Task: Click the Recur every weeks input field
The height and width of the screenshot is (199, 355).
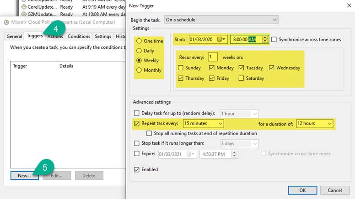Action: click(x=212, y=57)
